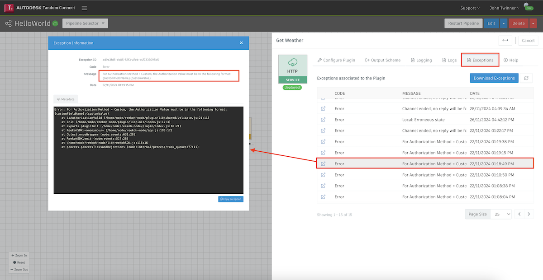Click the deployed status badge

point(292,87)
